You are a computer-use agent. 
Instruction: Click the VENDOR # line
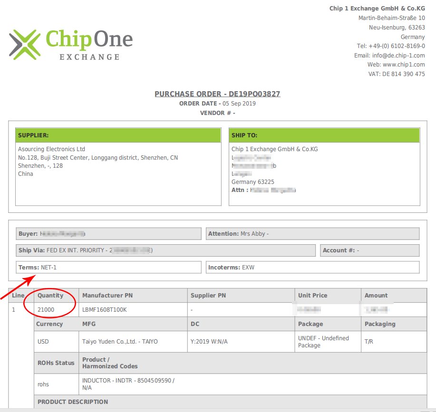217,113
